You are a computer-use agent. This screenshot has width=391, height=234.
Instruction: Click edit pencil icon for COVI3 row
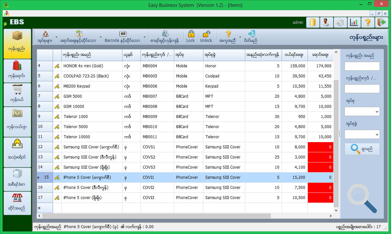click(57, 198)
